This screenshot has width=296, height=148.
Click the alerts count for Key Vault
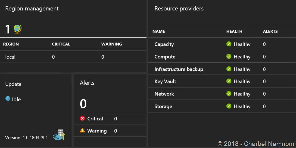(x=264, y=81)
